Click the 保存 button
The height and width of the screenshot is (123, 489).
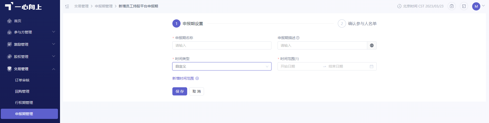pyautogui.click(x=180, y=91)
